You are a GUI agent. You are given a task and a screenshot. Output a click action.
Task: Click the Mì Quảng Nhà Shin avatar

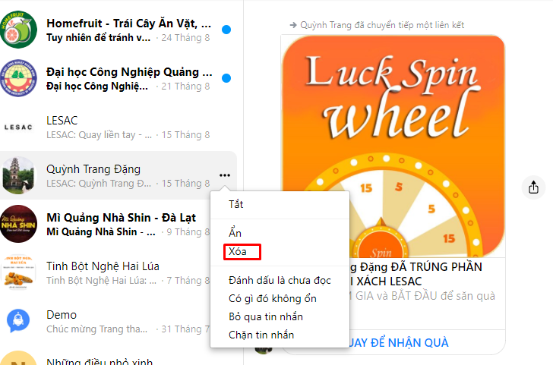[19, 224]
